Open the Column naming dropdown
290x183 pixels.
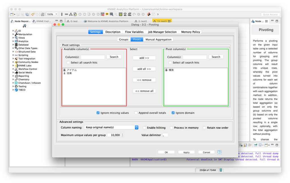click(137, 127)
